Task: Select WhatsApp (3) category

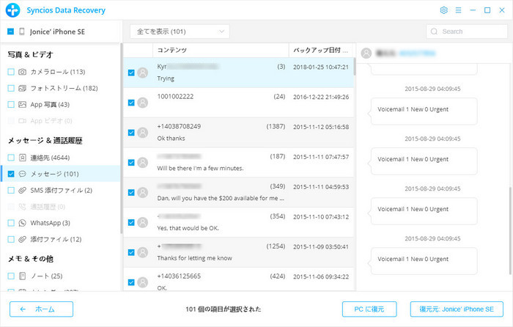Action: pyautogui.click(x=60, y=223)
